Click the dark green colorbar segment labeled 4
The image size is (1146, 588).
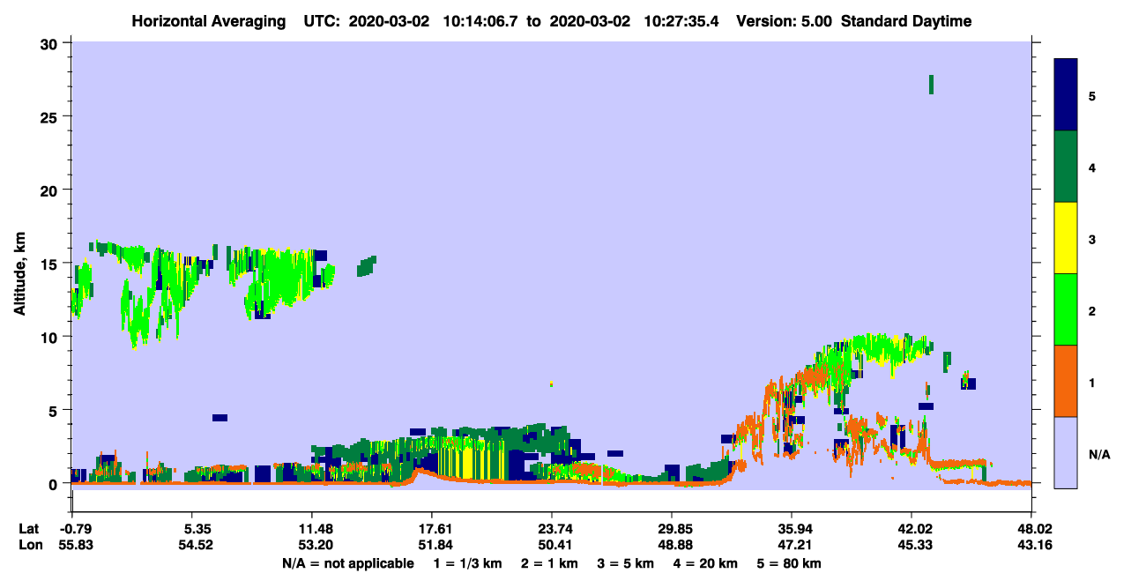tap(1066, 167)
